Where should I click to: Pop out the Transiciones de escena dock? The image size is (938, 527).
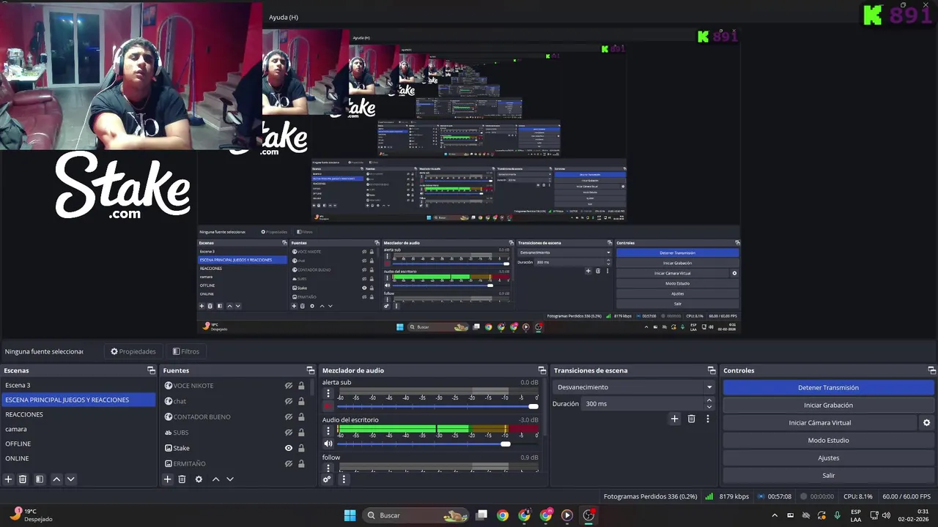pyautogui.click(x=711, y=370)
